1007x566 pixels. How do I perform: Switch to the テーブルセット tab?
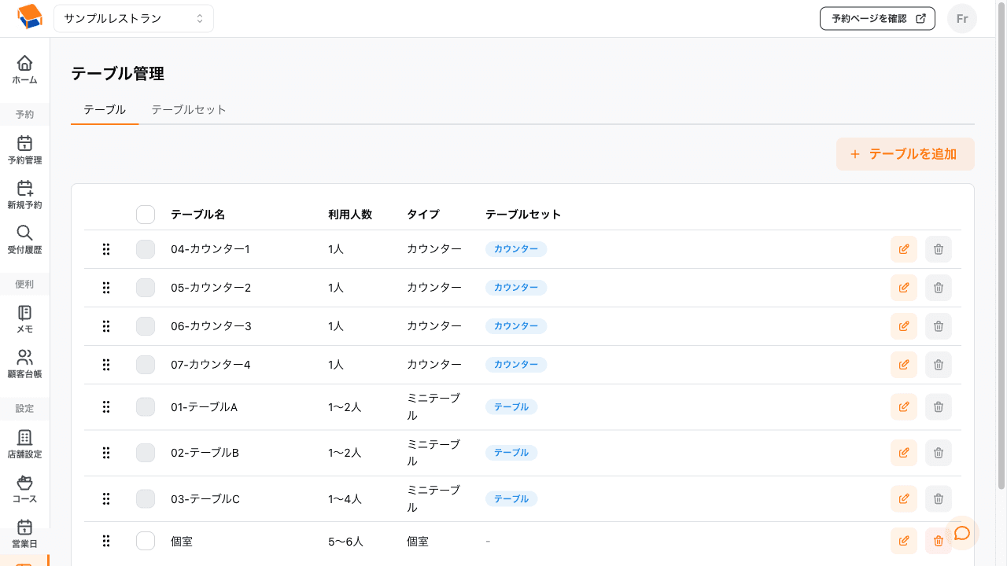(x=188, y=110)
